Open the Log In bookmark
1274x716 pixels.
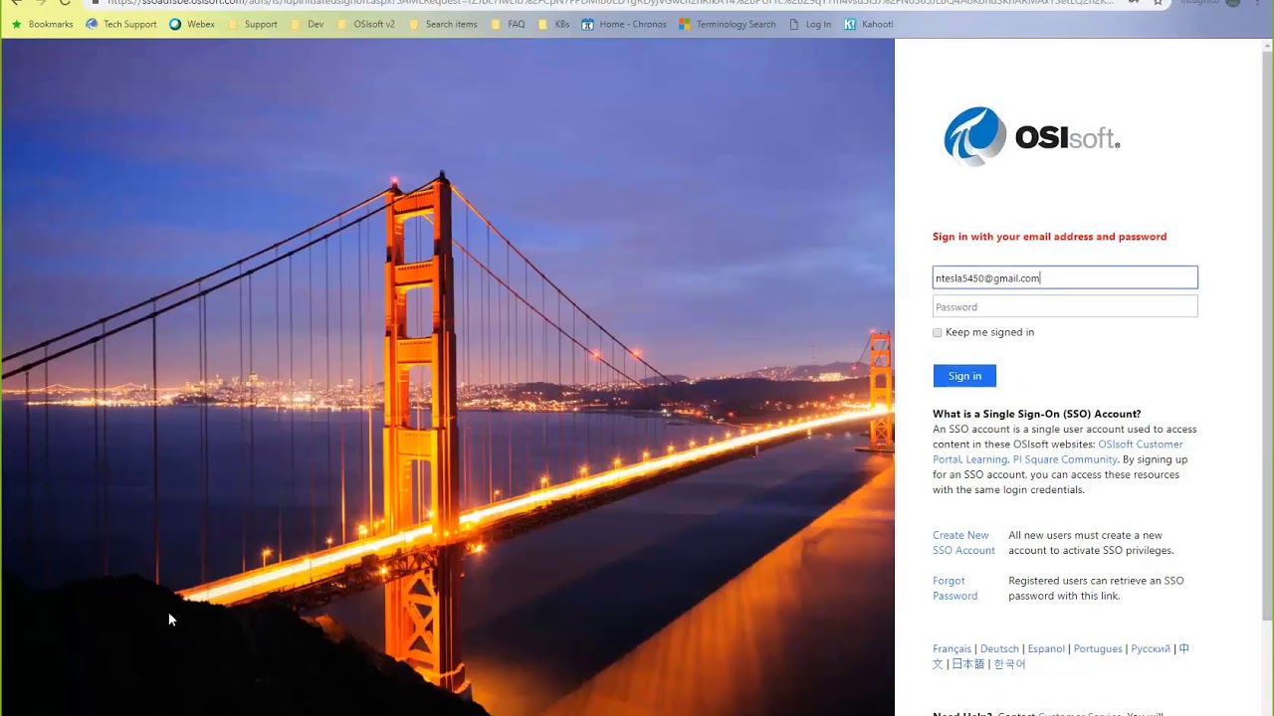click(x=809, y=24)
